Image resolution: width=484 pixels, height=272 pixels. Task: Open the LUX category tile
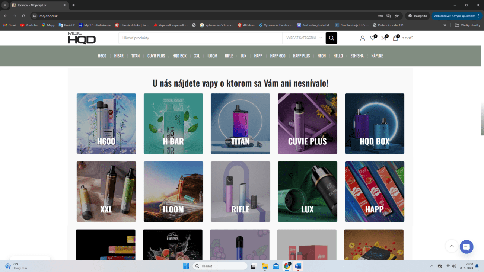(x=308, y=192)
